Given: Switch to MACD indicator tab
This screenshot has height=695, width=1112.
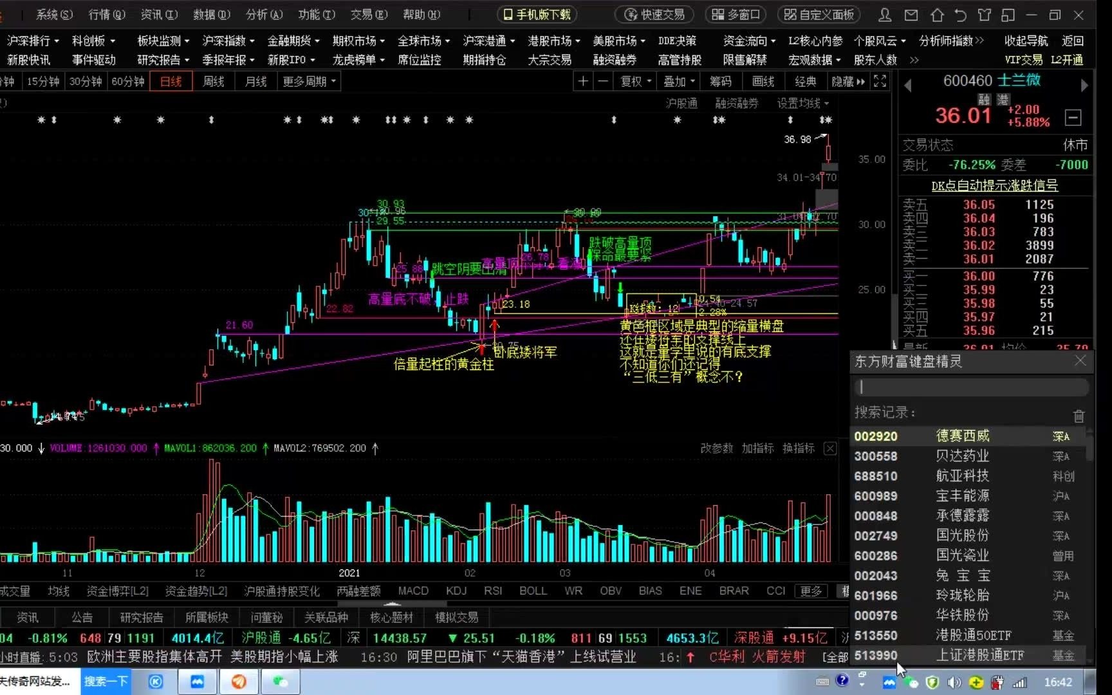Looking at the screenshot, I should point(413,591).
